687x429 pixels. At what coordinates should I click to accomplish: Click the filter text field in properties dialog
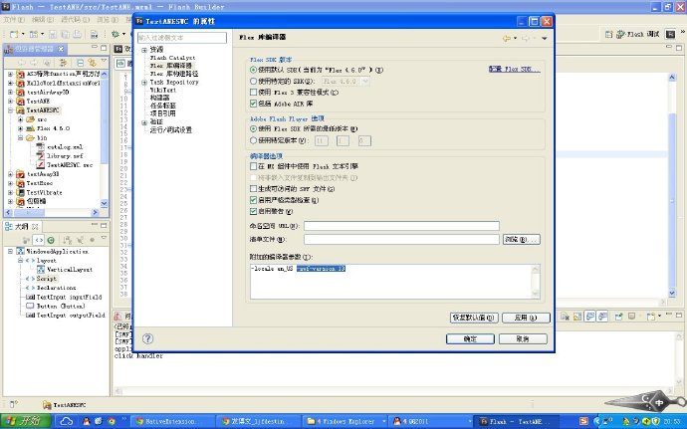182,38
